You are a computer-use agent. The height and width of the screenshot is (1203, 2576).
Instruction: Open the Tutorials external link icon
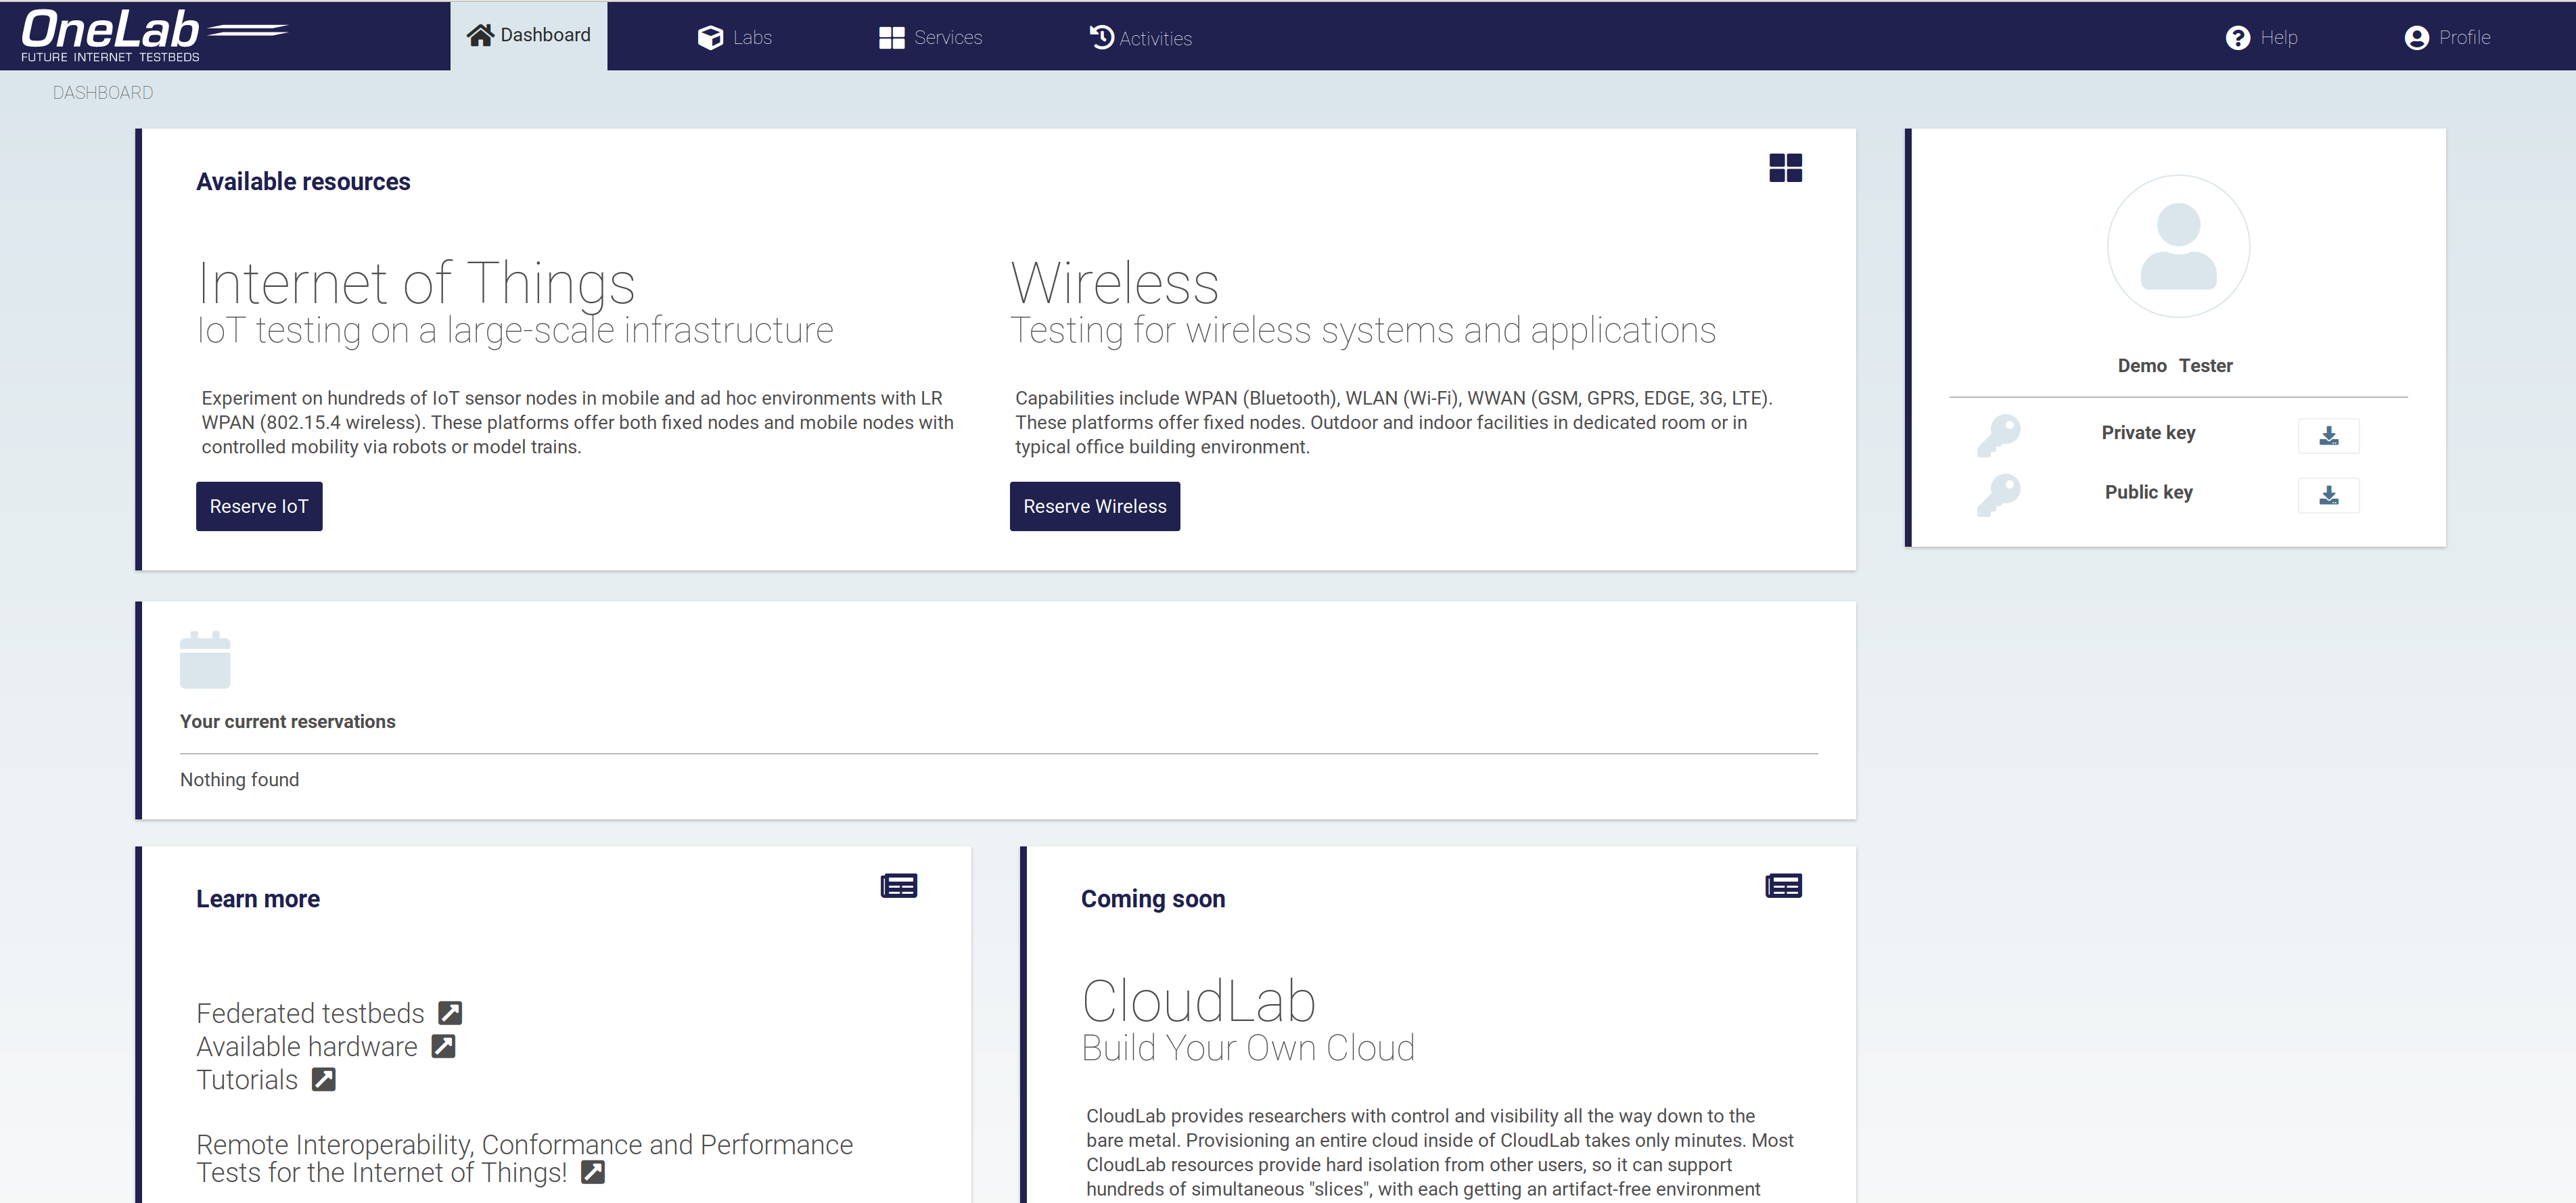tap(323, 1079)
